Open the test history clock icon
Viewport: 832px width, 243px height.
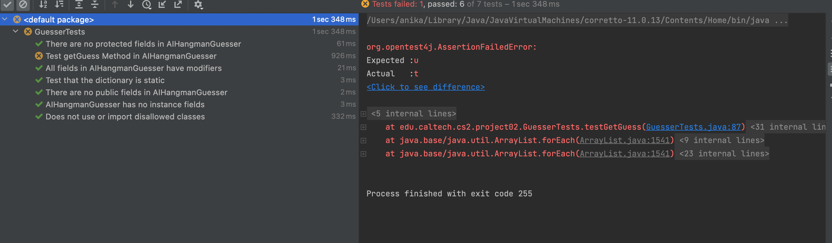[x=147, y=5]
